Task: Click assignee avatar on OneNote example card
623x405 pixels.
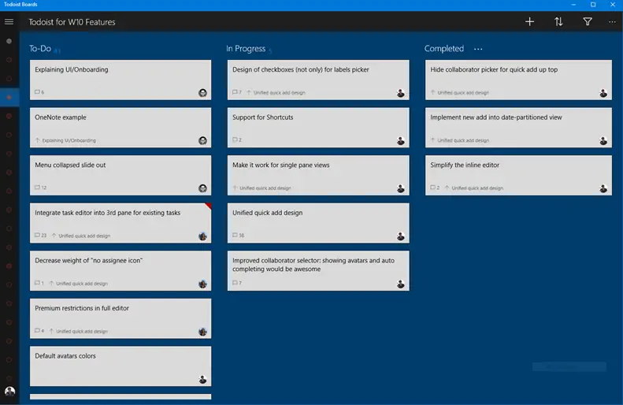Action: tap(202, 141)
